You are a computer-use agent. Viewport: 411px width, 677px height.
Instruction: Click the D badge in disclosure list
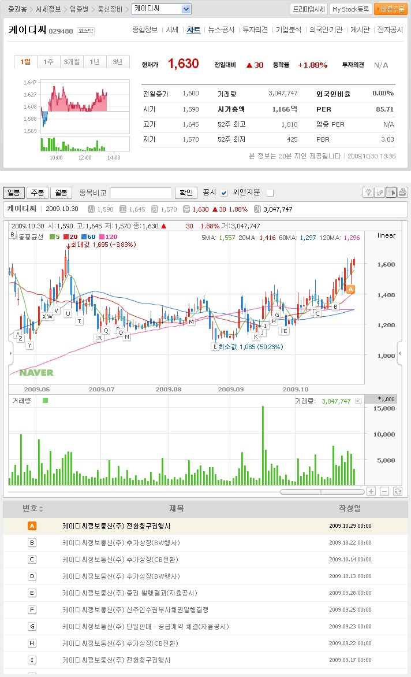(32, 576)
